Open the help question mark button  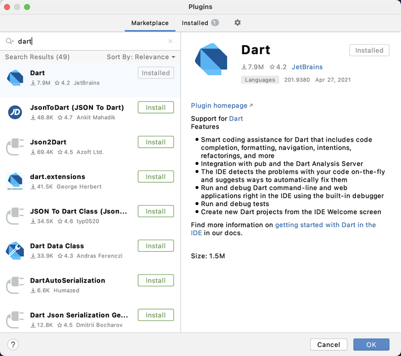tap(13, 344)
